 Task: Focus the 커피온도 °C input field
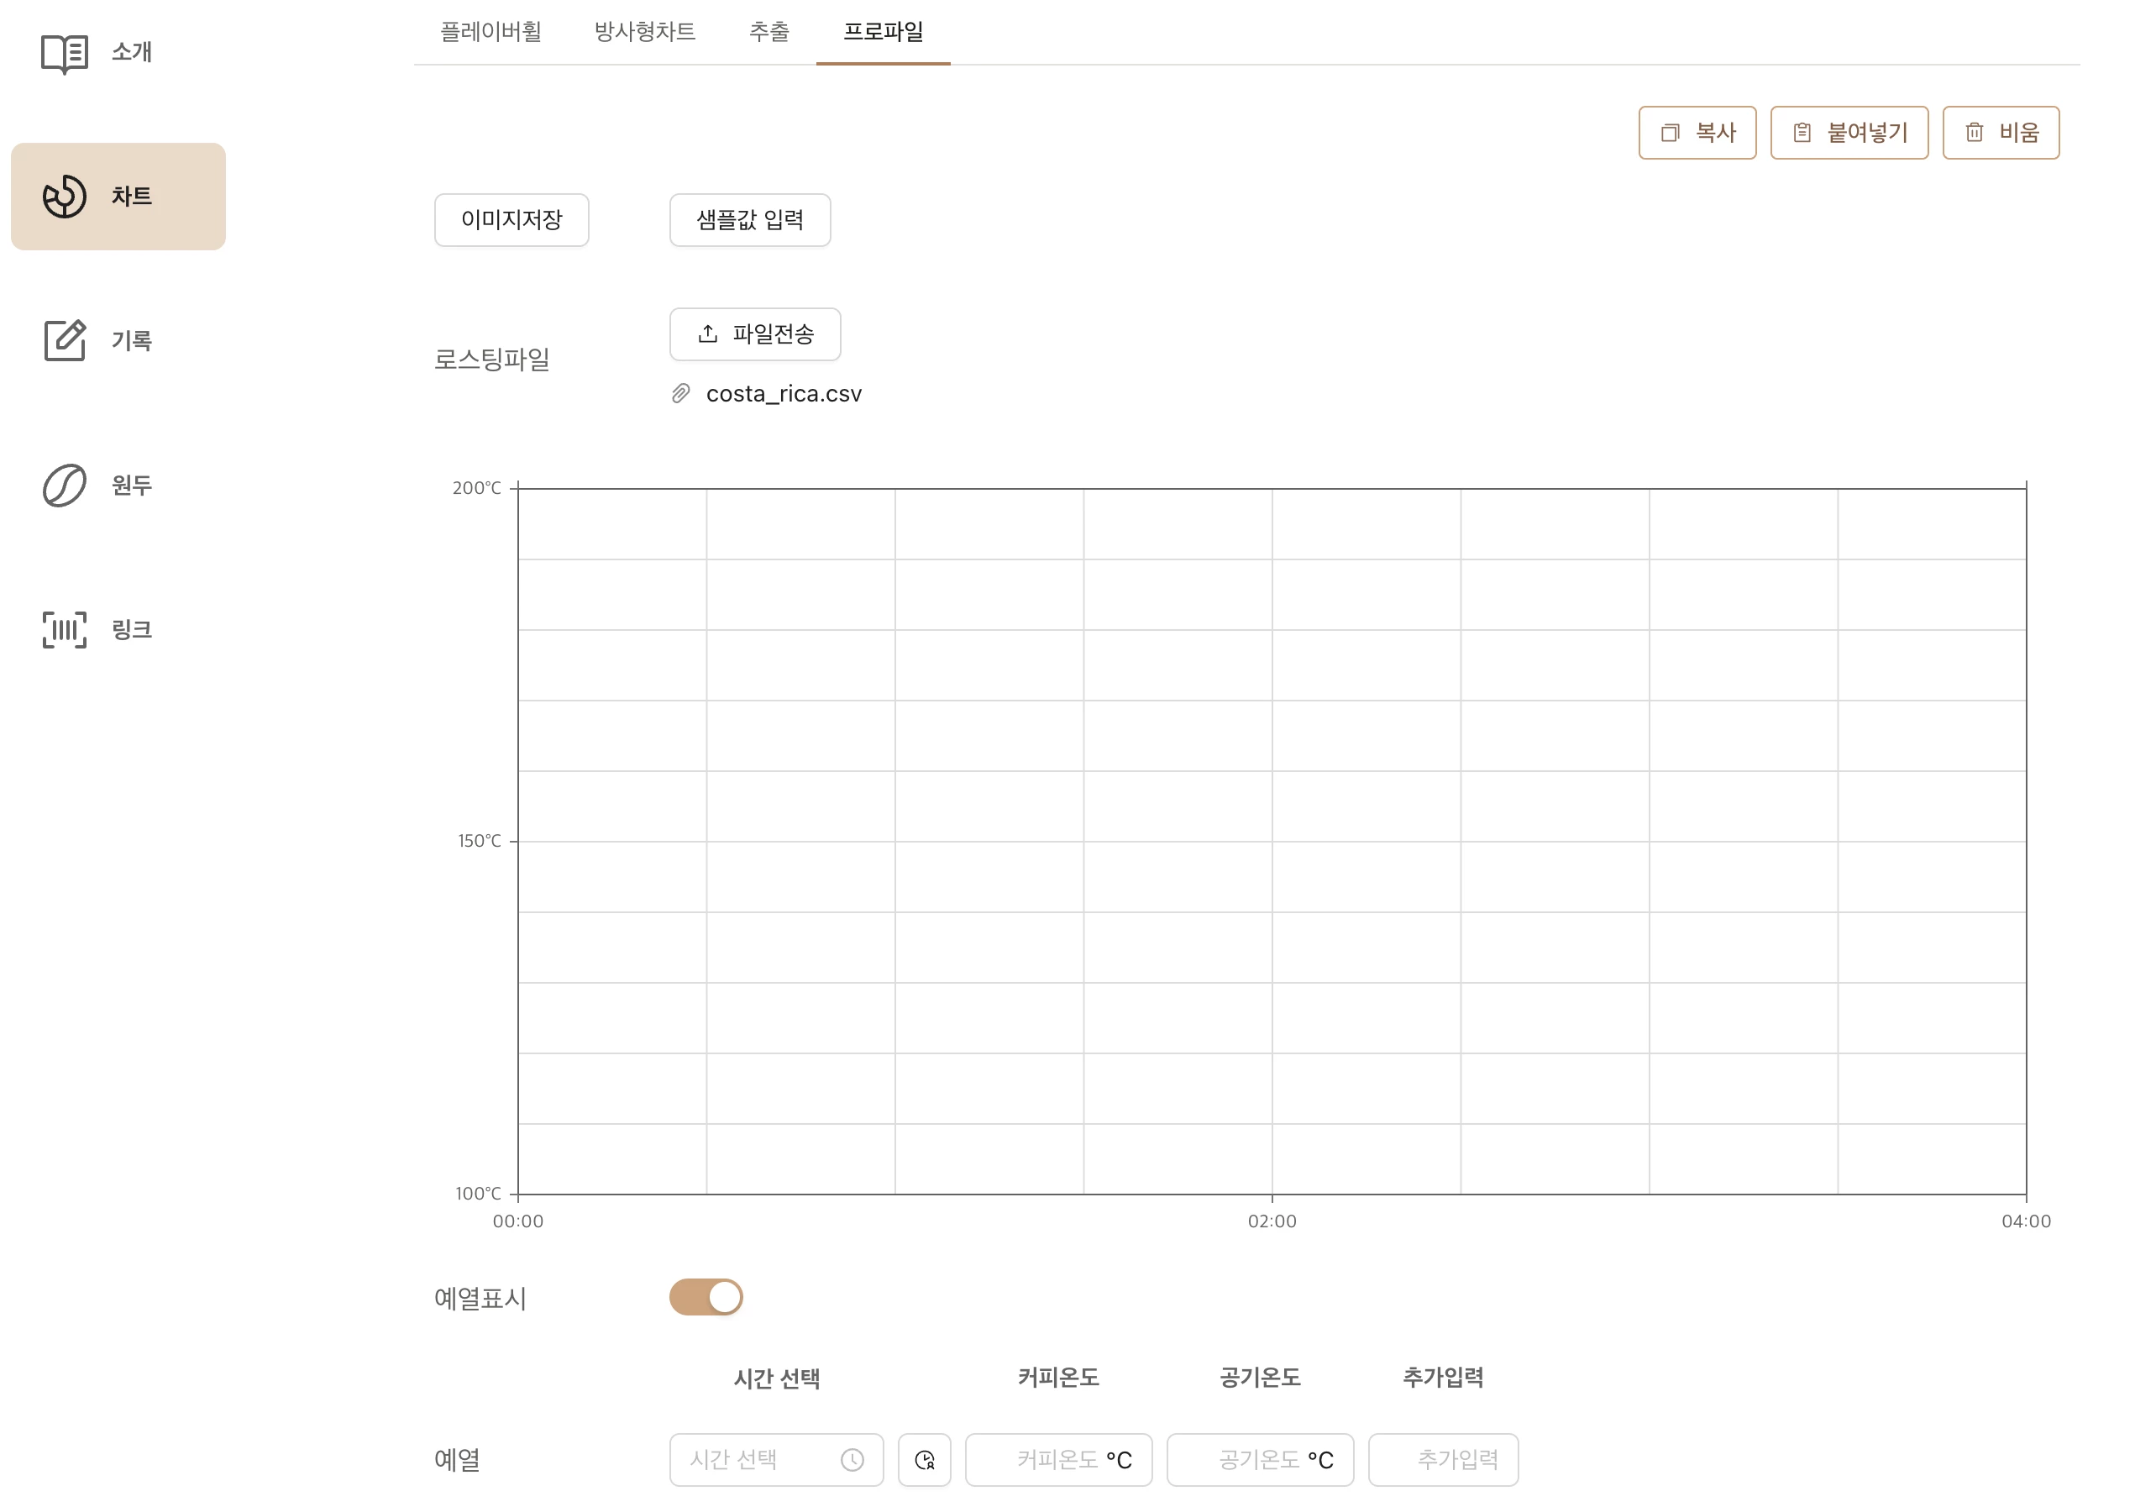point(1058,1460)
